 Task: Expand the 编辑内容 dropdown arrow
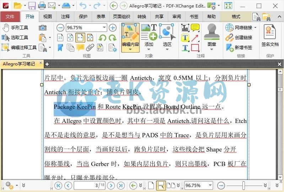point(130,49)
